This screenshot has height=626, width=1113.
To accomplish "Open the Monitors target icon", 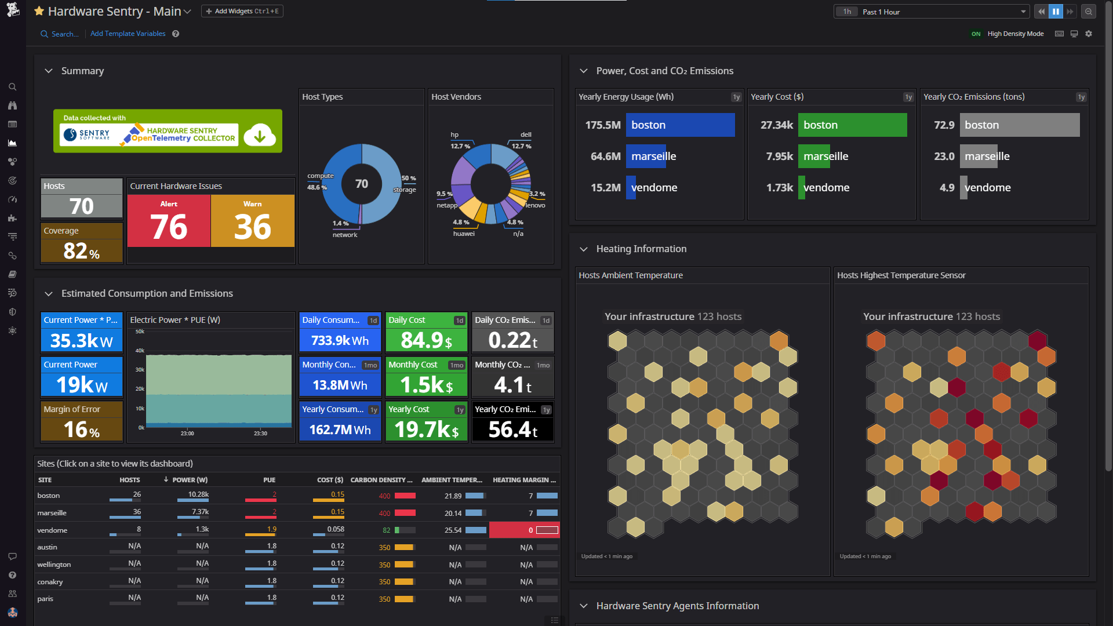I will 12,180.
